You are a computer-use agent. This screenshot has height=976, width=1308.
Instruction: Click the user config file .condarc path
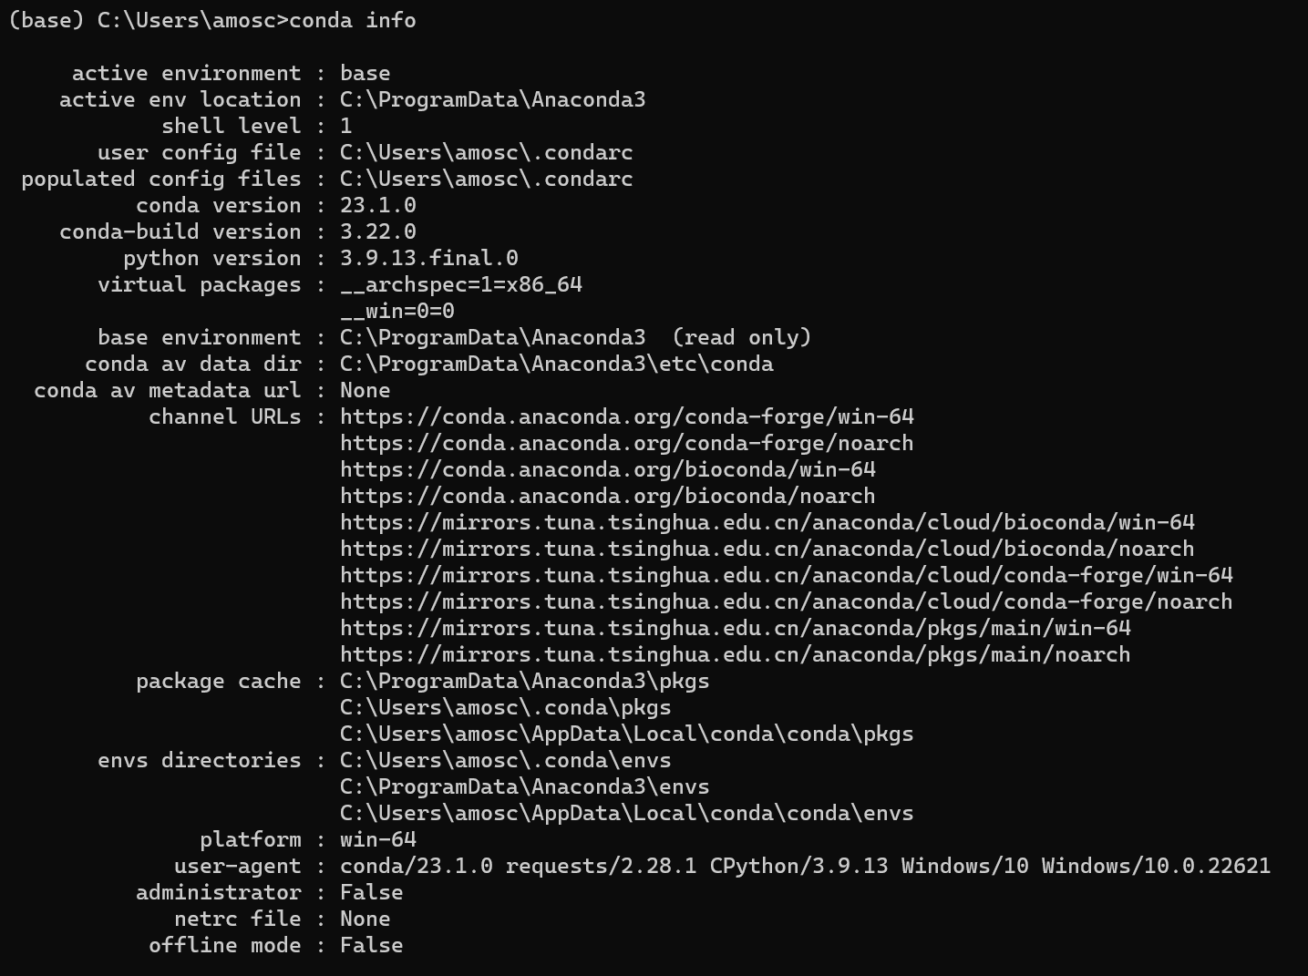click(486, 152)
